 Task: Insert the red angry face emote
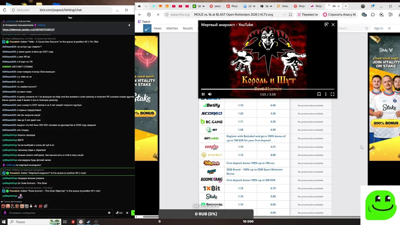tap(41, 206)
